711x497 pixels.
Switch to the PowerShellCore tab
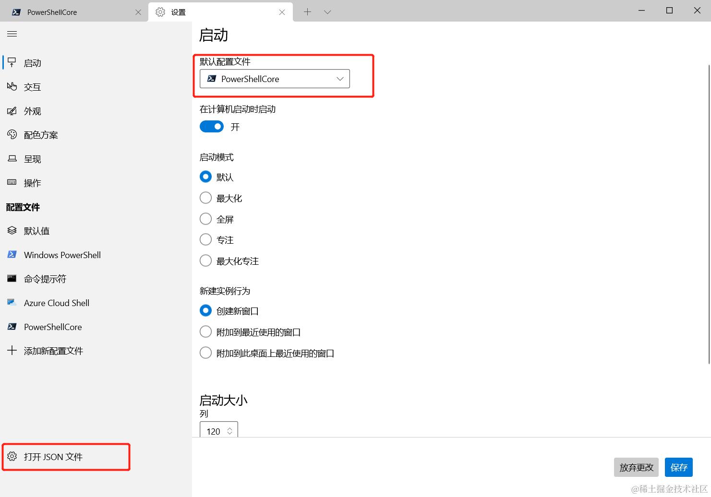tap(74, 12)
